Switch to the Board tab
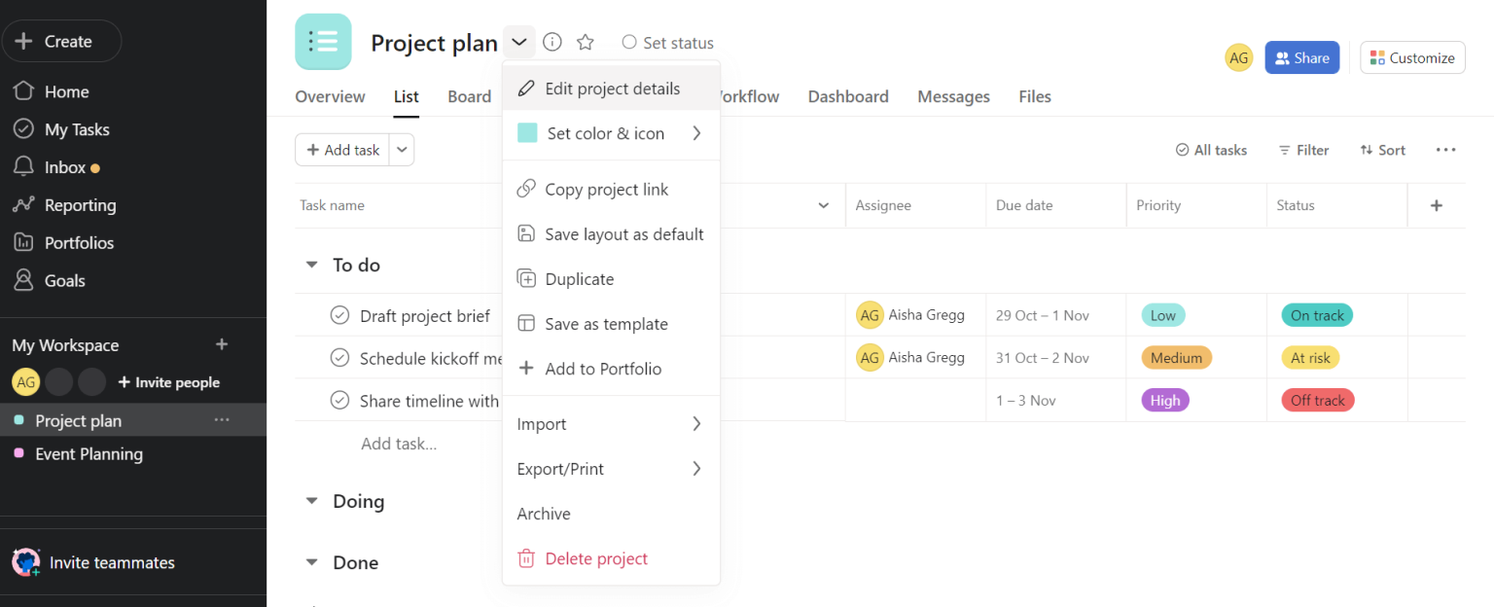Image resolution: width=1494 pixels, height=607 pixels. pyautogui.click(x=469, y=96)
